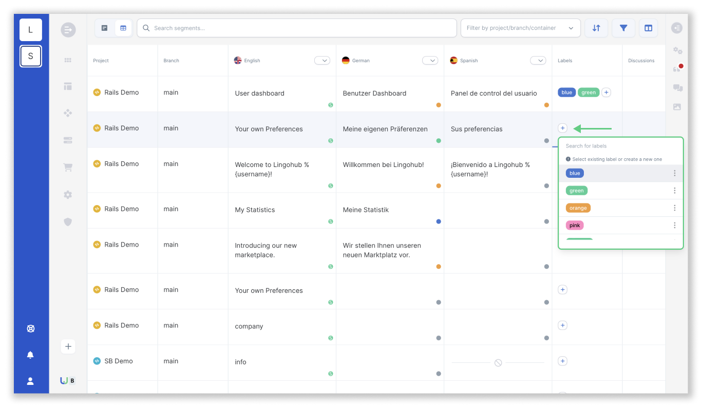Open the L workspace tile

(30, 30)
